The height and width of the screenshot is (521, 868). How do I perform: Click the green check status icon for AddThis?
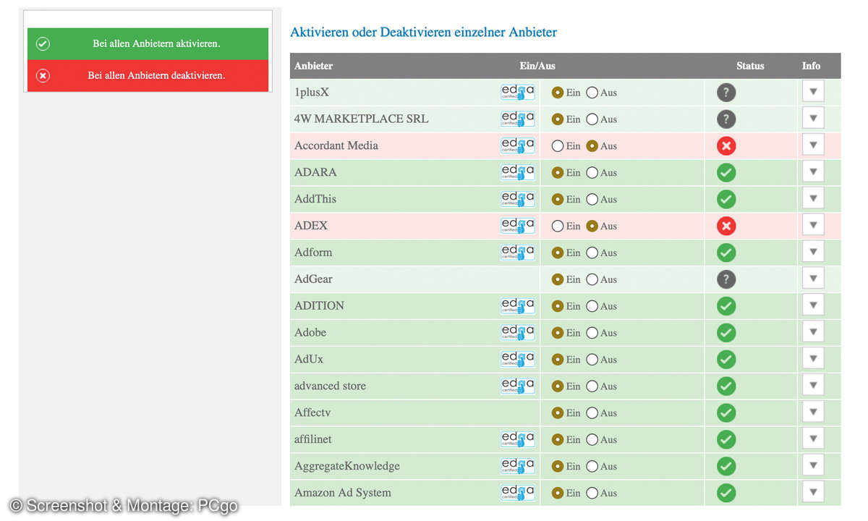(726, 200)
